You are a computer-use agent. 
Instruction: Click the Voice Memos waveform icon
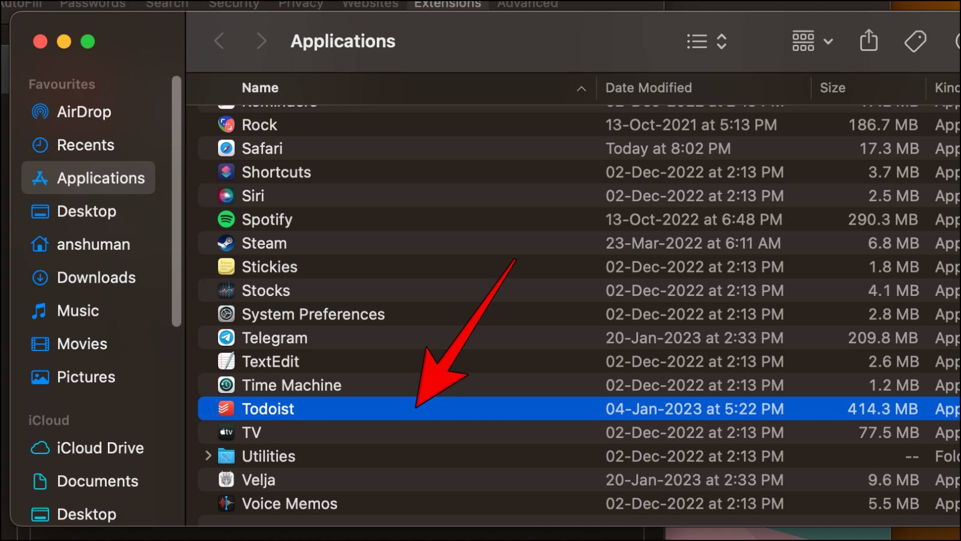coord(226,504)
